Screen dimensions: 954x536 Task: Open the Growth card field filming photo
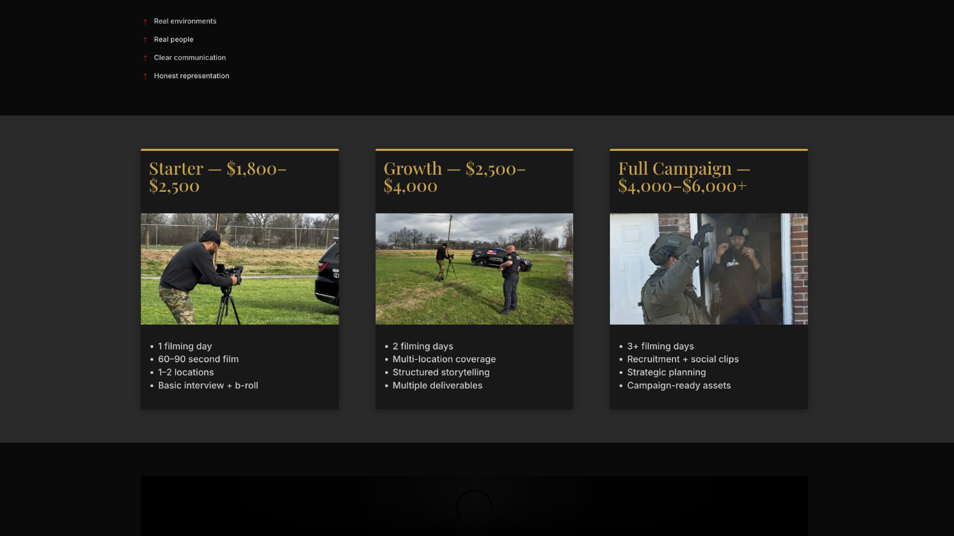click(474, 269)
